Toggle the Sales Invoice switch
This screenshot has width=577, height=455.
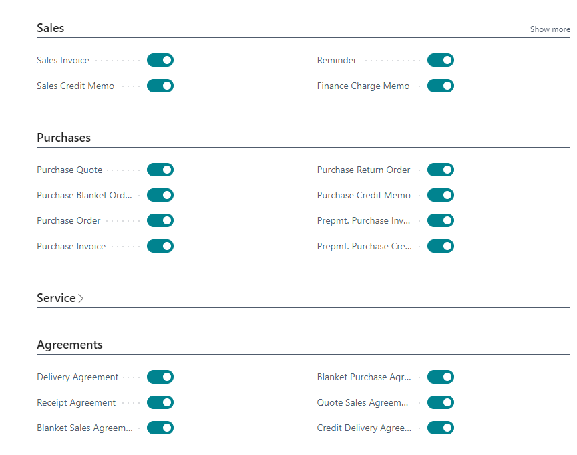click(160, 60)
